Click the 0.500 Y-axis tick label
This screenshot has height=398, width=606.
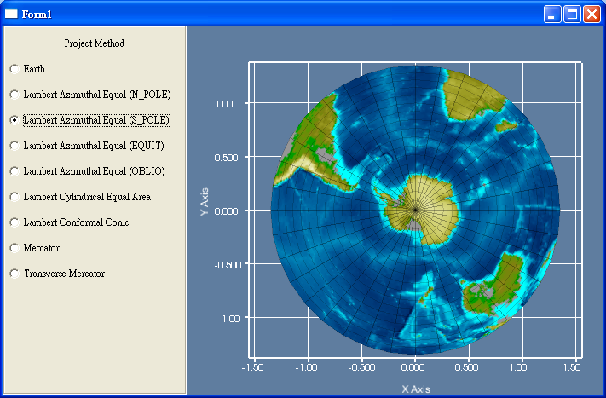[226, 158]
